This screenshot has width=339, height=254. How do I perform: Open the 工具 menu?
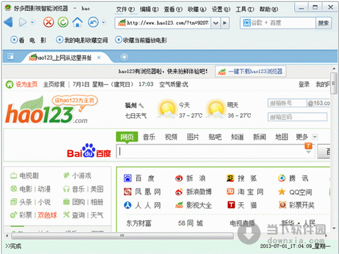(245, 9)
